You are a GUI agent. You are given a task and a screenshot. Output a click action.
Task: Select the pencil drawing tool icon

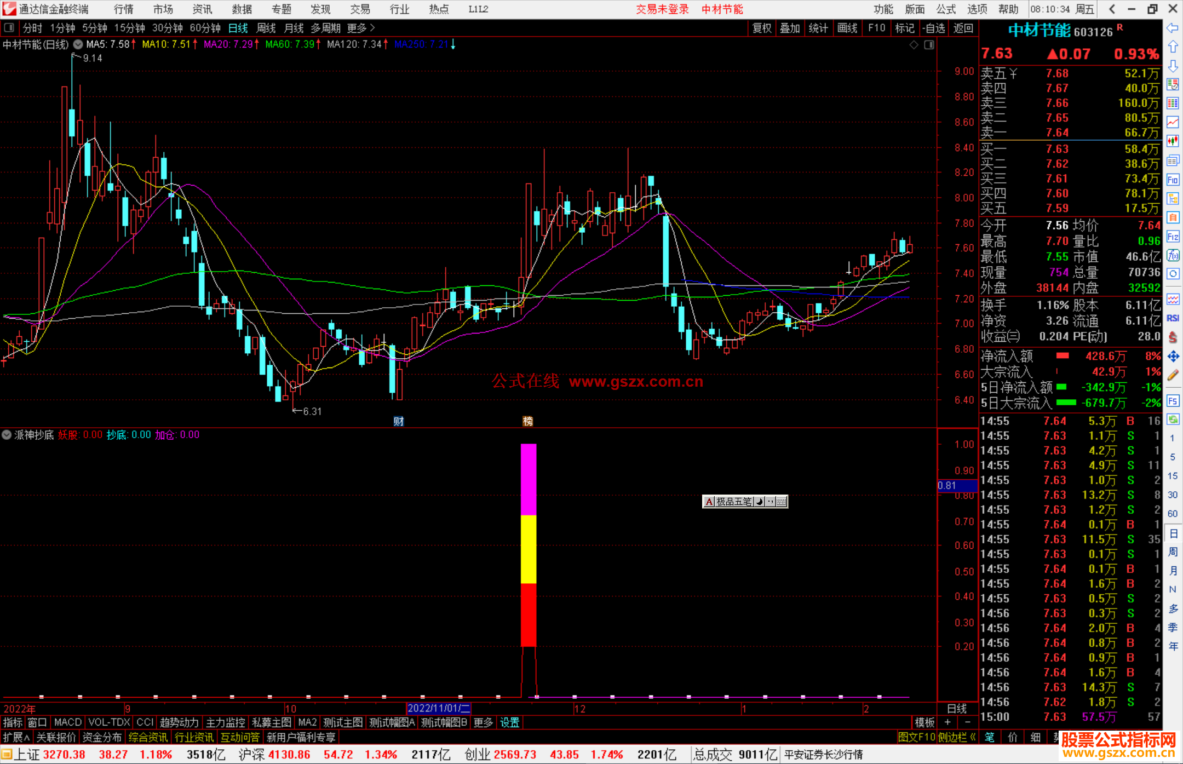(x=1173, y=375)
